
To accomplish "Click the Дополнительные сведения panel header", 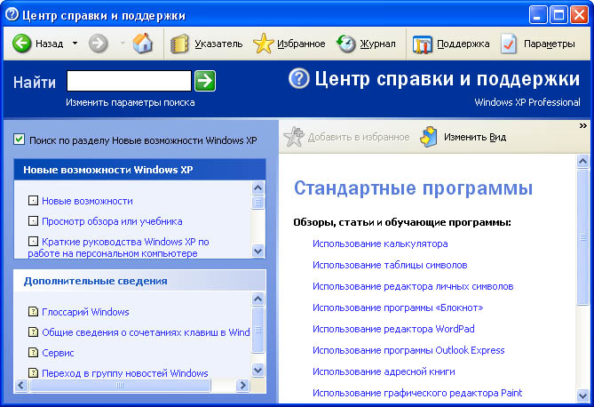I will pos(139,281).
